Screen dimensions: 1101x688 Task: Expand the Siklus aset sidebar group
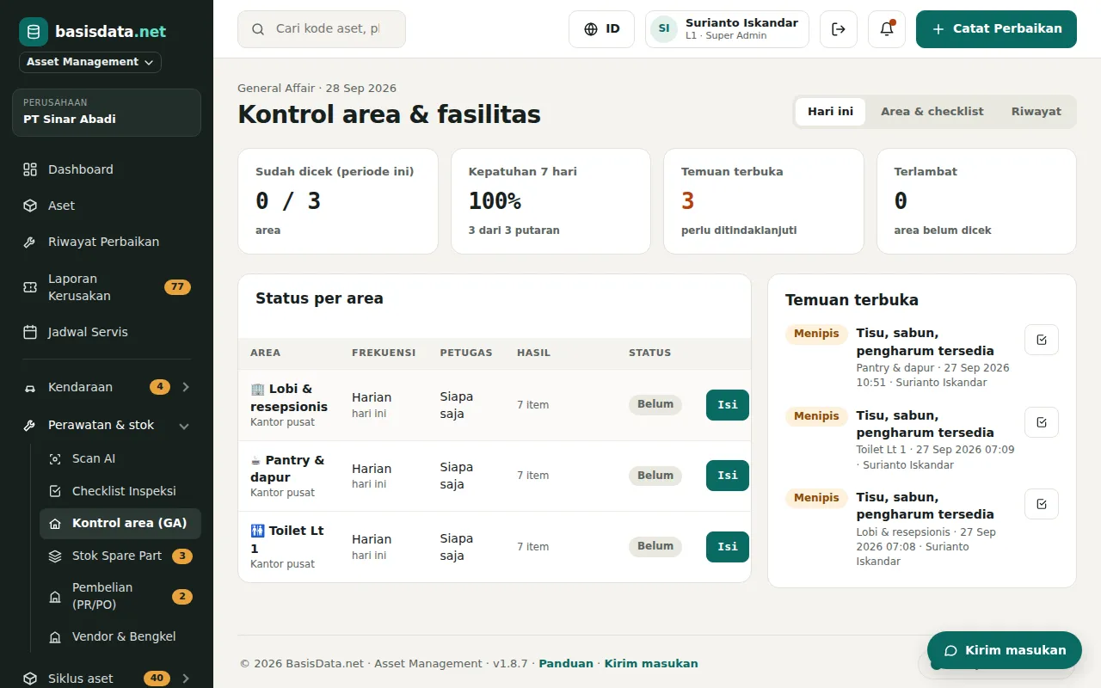[x=107, y=678]
